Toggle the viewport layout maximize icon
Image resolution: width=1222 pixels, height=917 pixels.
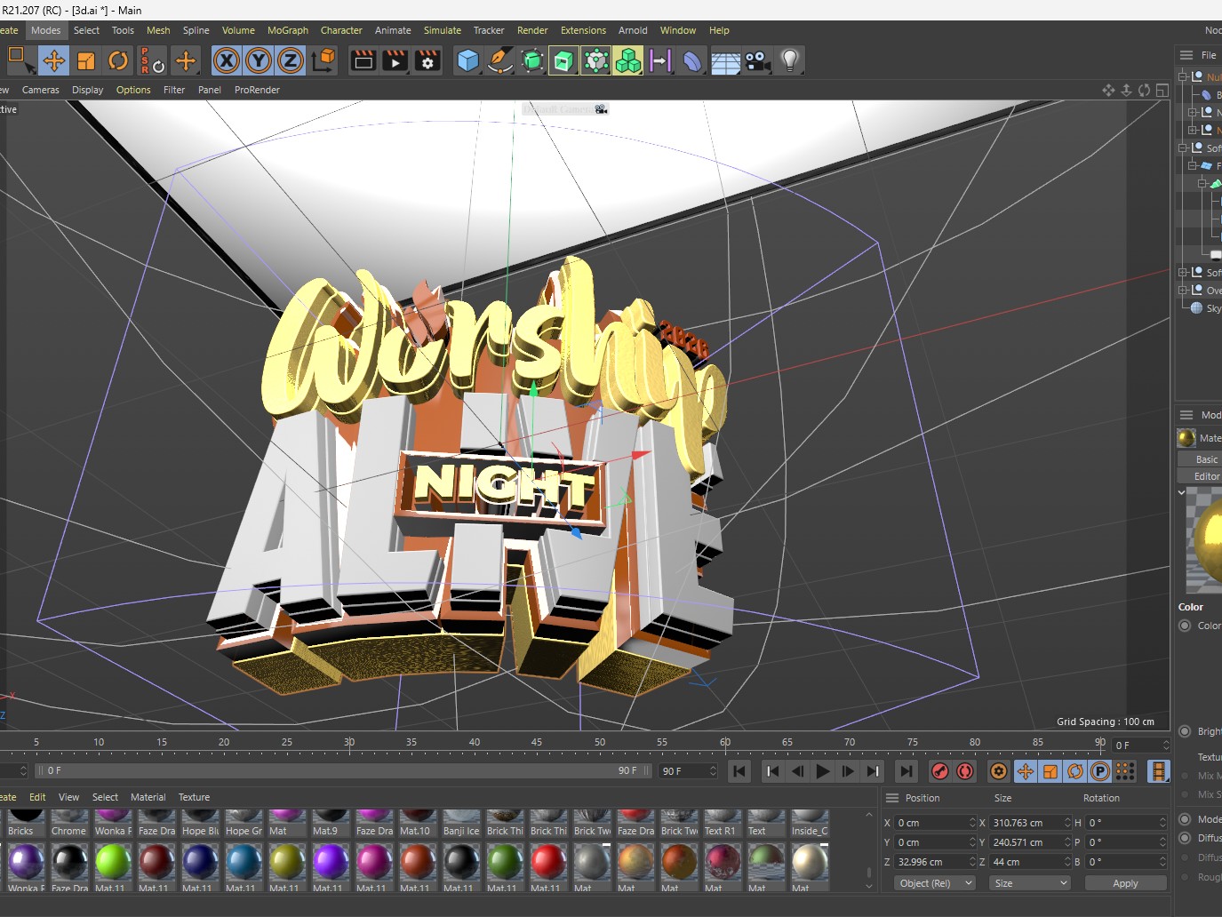[1162, 90]
